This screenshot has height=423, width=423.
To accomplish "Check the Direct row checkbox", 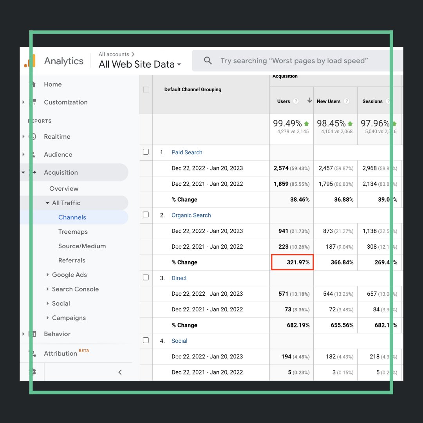I will (x=146, y=277).
